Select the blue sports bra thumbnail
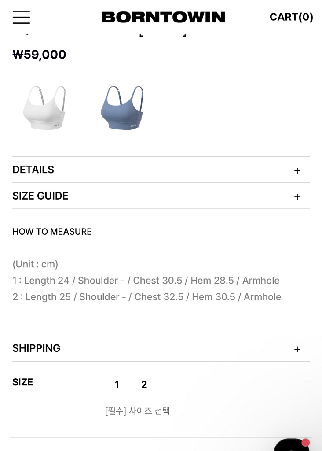The height and width of the screenshot is (451, 322). pyautogui.click(x=122, y=108)
